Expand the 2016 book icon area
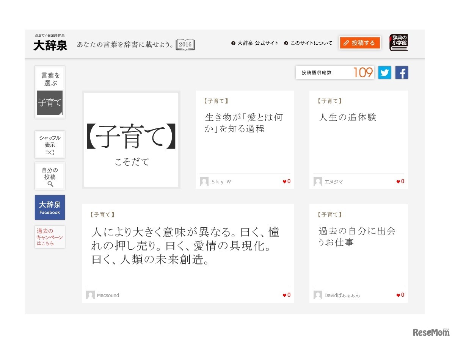Image resolution: width=455 pixels, height=341 pixels. pyautogui.click(x=185, y=44)
